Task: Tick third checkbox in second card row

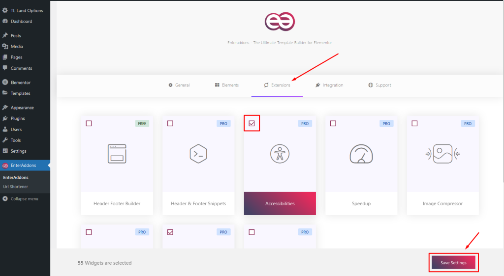Action: click(252, 232)
